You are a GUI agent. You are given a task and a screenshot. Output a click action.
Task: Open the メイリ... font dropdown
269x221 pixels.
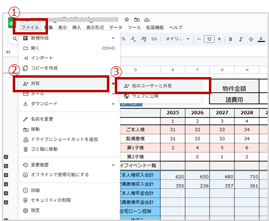[177, 39]
